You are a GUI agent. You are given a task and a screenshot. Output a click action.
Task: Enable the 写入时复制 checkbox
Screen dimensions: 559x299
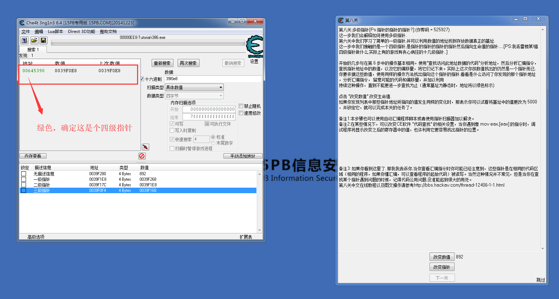click(x=172, y=130)
